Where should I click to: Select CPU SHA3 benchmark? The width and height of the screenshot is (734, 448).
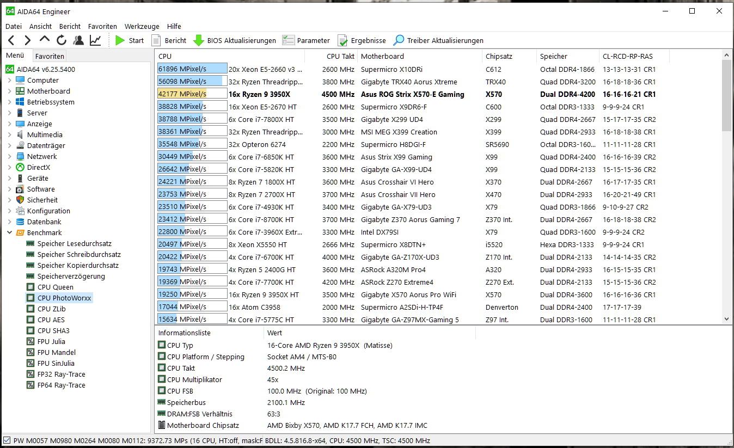[53, 330]
